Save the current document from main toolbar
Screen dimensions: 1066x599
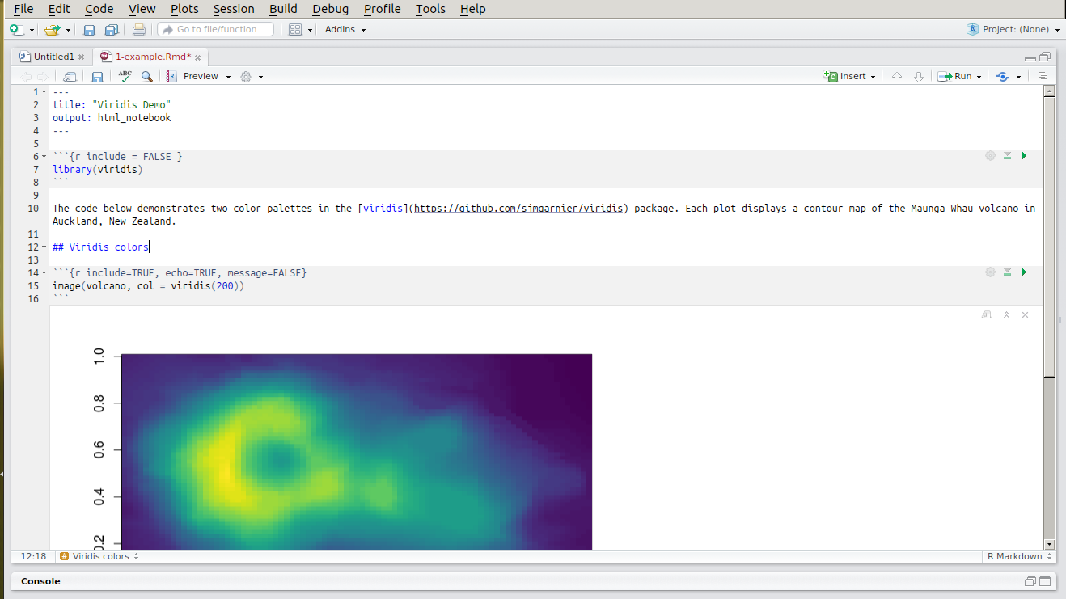[89, 30]
